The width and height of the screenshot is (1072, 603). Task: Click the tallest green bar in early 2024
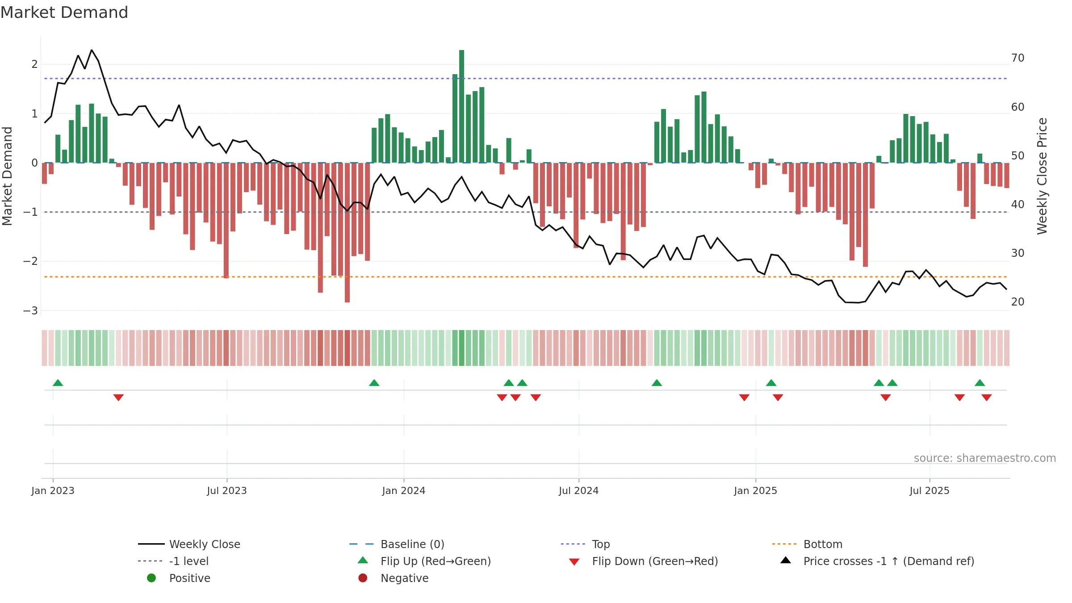462,106
